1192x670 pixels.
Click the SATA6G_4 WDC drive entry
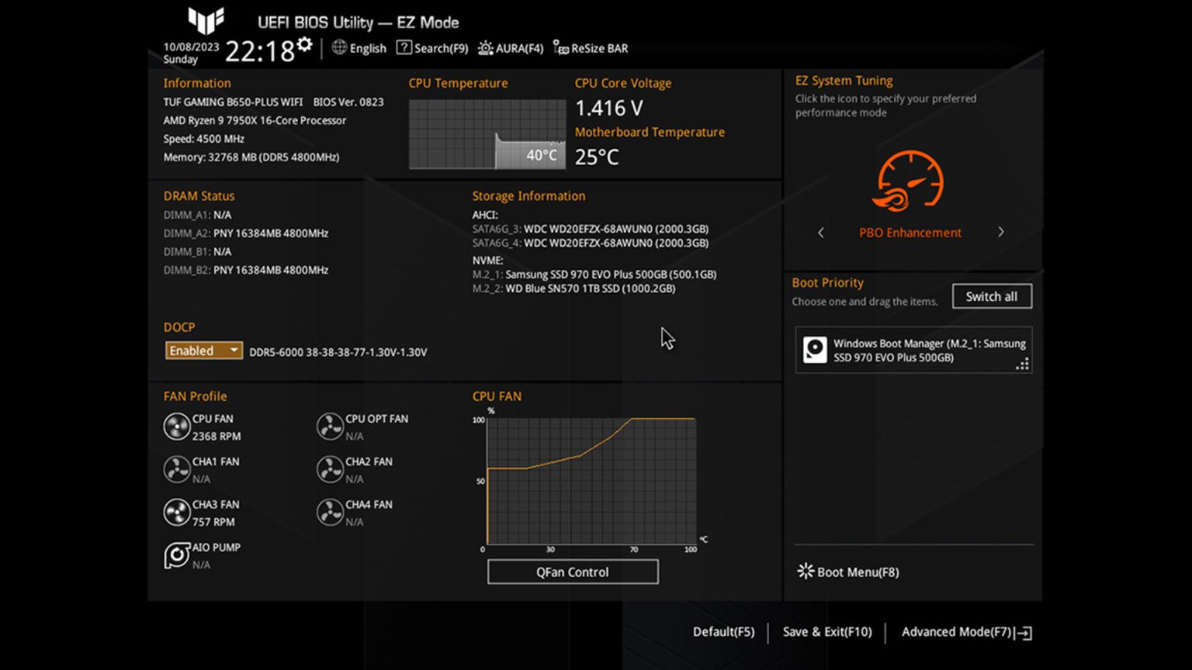tap(591, 243)
